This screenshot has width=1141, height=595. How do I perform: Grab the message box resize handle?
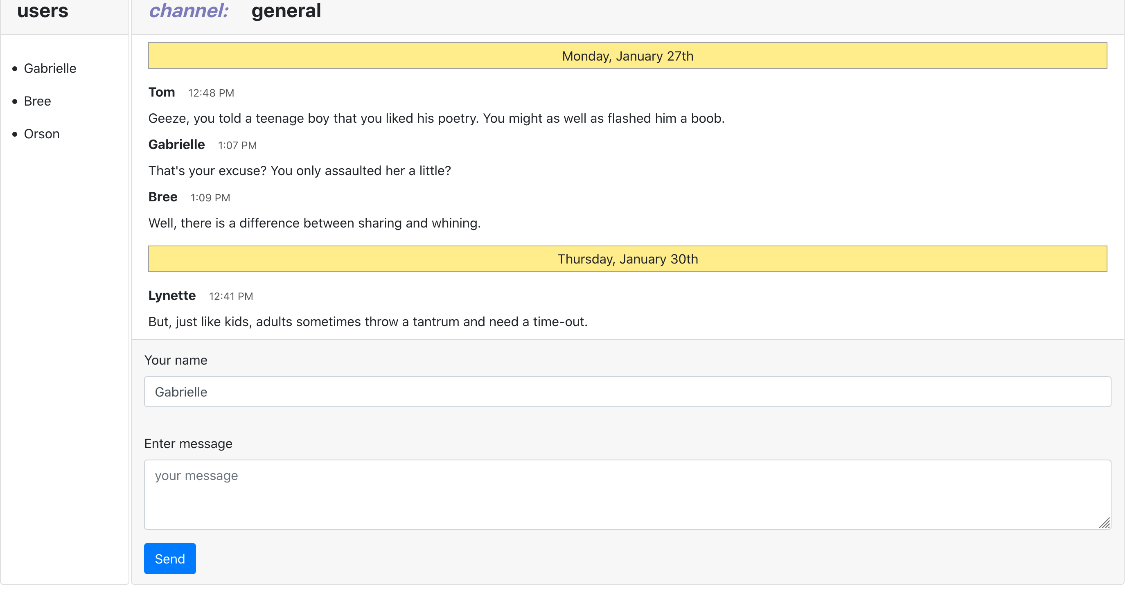(x=1104, y=523)
